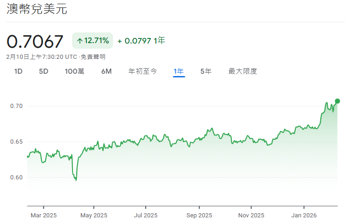Choose the 6M time range tab
This screenshot has height=222, width=345.
[x=106, y=71]
